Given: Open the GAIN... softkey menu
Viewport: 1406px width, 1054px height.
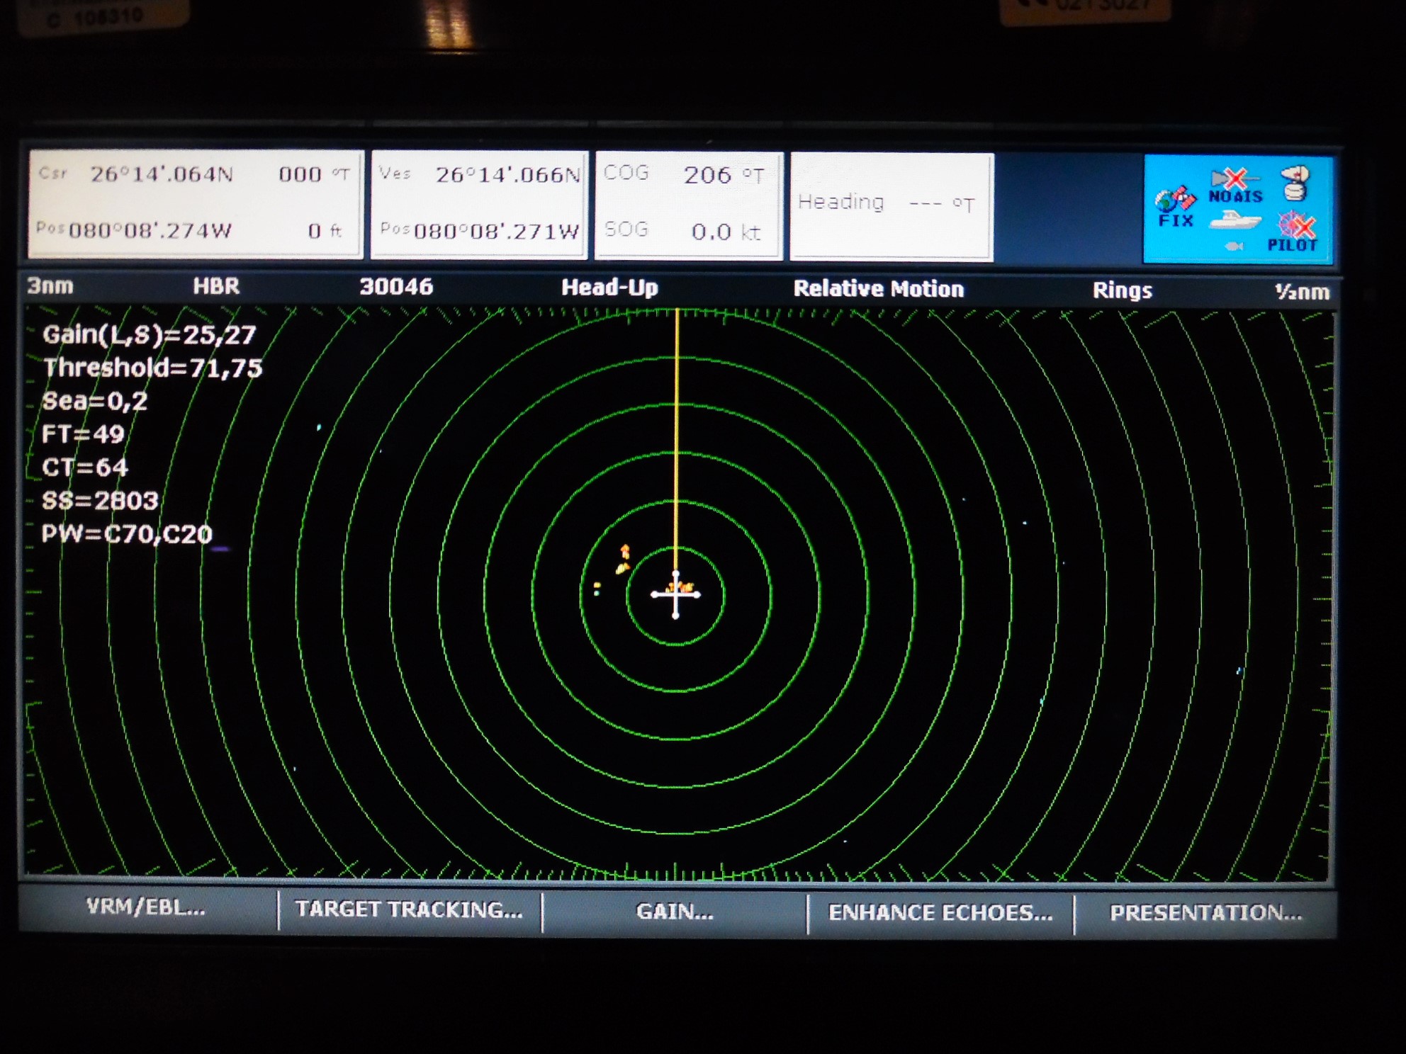Looking at the screenshot, I should 674,912.
